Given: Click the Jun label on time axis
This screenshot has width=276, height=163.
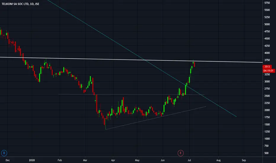Looking at the screenshot, I should (x=163, y=160).
